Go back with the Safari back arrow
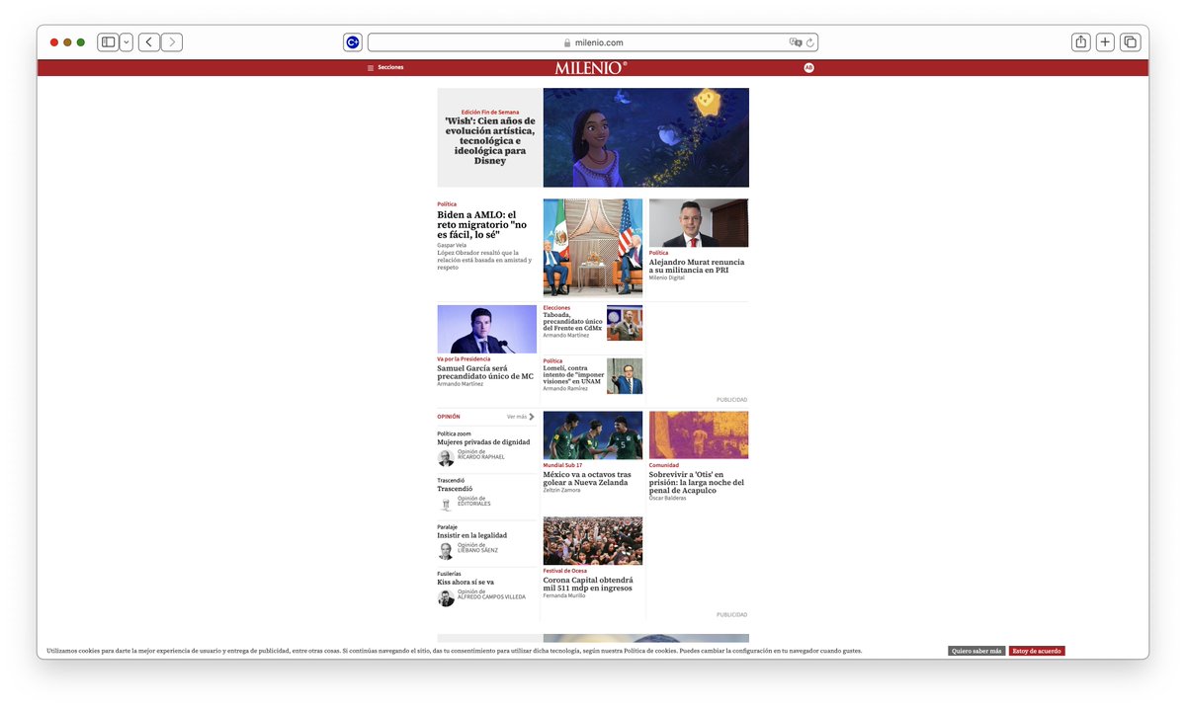The image size is (1186, 708). click(x=149, y=42)
